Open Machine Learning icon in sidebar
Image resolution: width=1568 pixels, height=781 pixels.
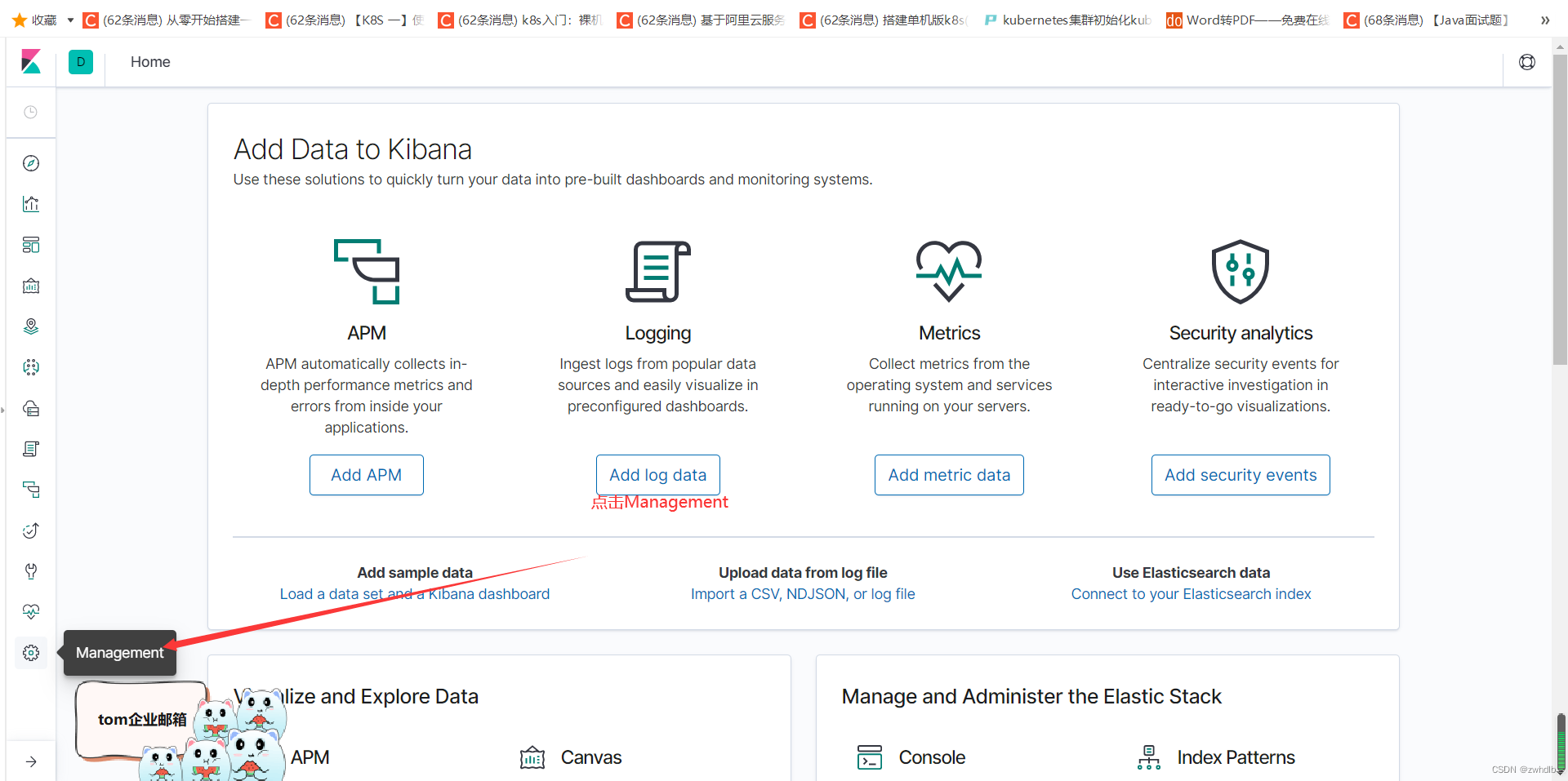(31, 367)
